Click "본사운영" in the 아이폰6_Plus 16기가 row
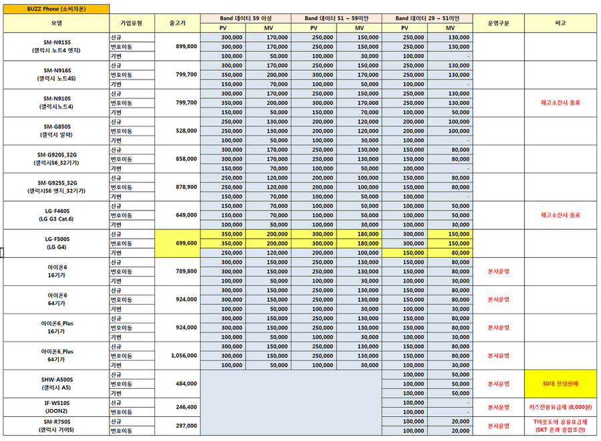 tap(499, 327)
